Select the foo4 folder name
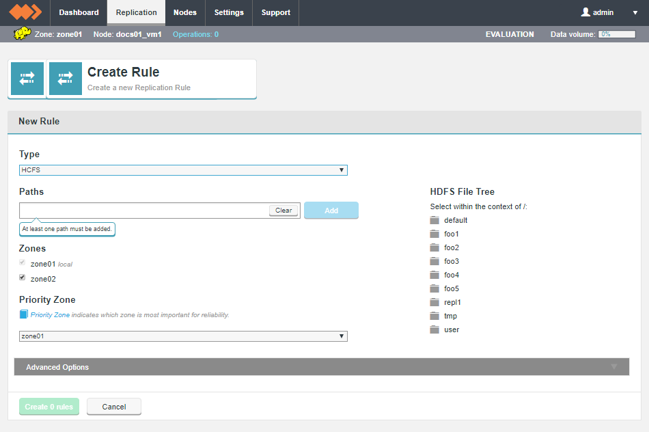This screenshot has width=649, height=432. (x=451, y=275)
